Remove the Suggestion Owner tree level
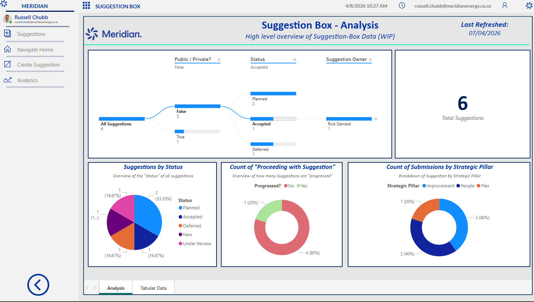This screenshot has width=534, height=302. tap(370, 60)
